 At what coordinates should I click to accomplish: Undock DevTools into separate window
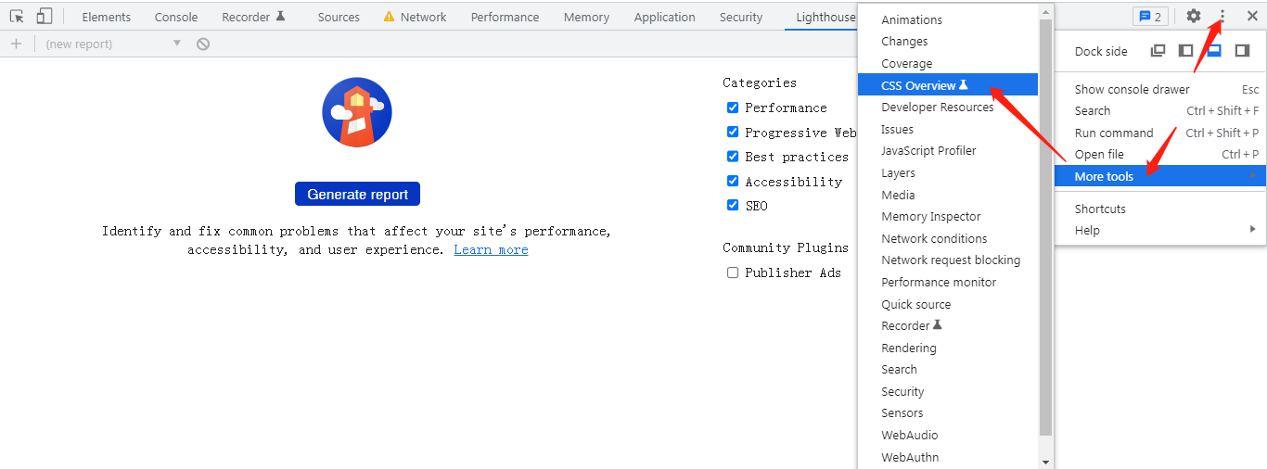[x=1158, y=51]
